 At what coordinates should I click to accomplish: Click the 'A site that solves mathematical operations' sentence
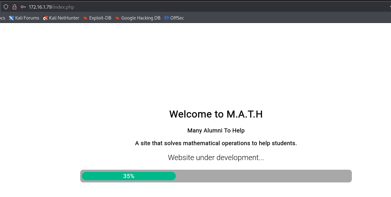[x=216, y=143]
